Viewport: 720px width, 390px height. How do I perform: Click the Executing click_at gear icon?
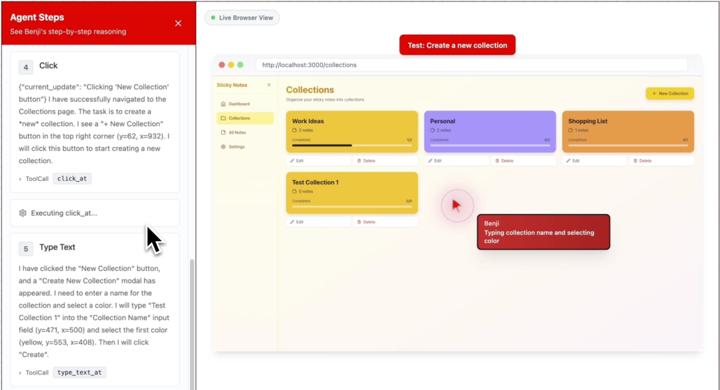pos(23,213)
